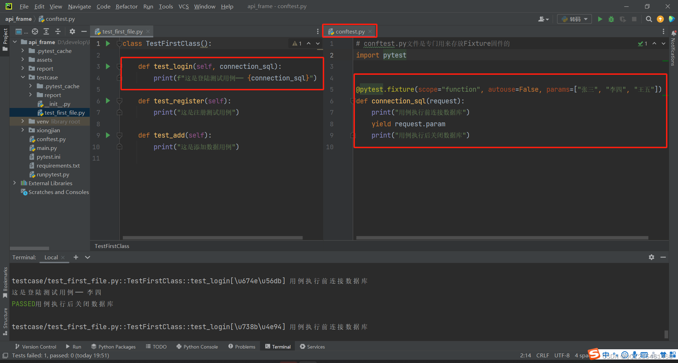Run test_add from gutter arrow
This screenshot has width=678, height=363.
pos(108,135)
